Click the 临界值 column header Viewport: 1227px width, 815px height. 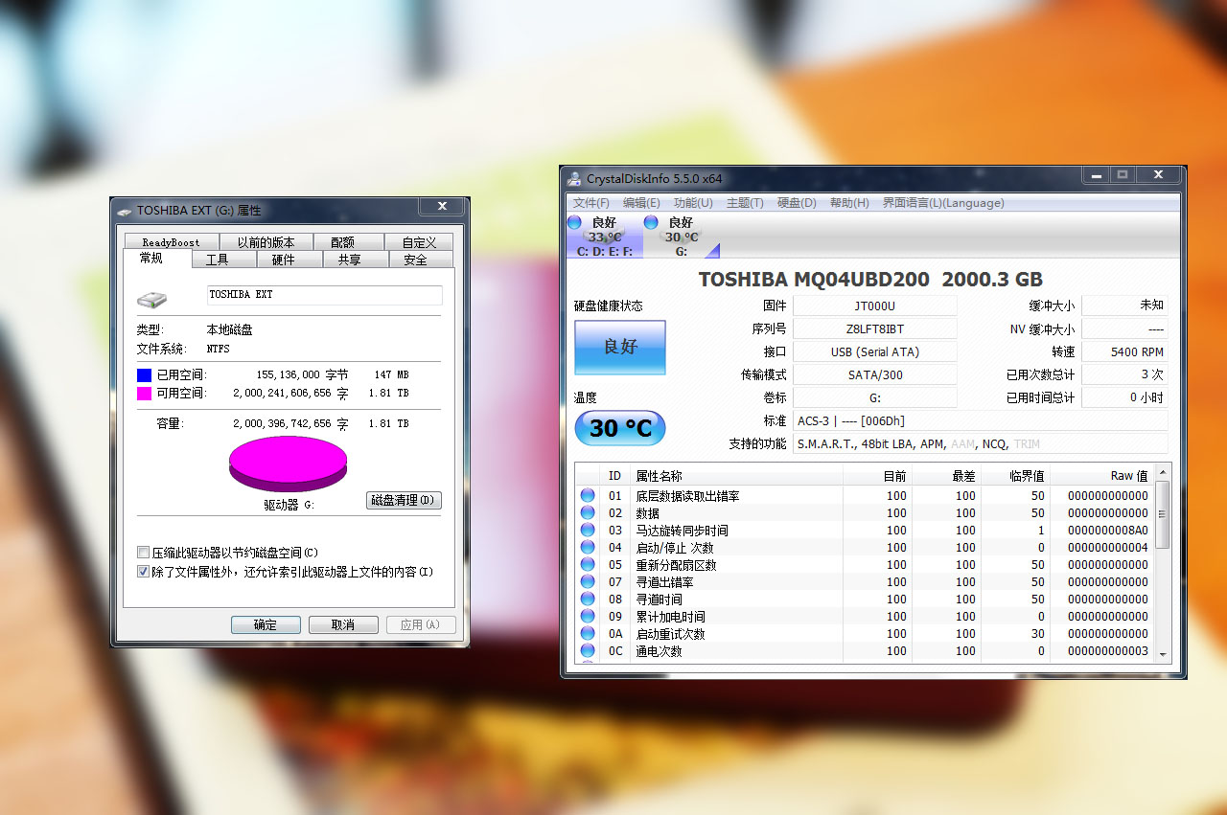click(1016, 476)
